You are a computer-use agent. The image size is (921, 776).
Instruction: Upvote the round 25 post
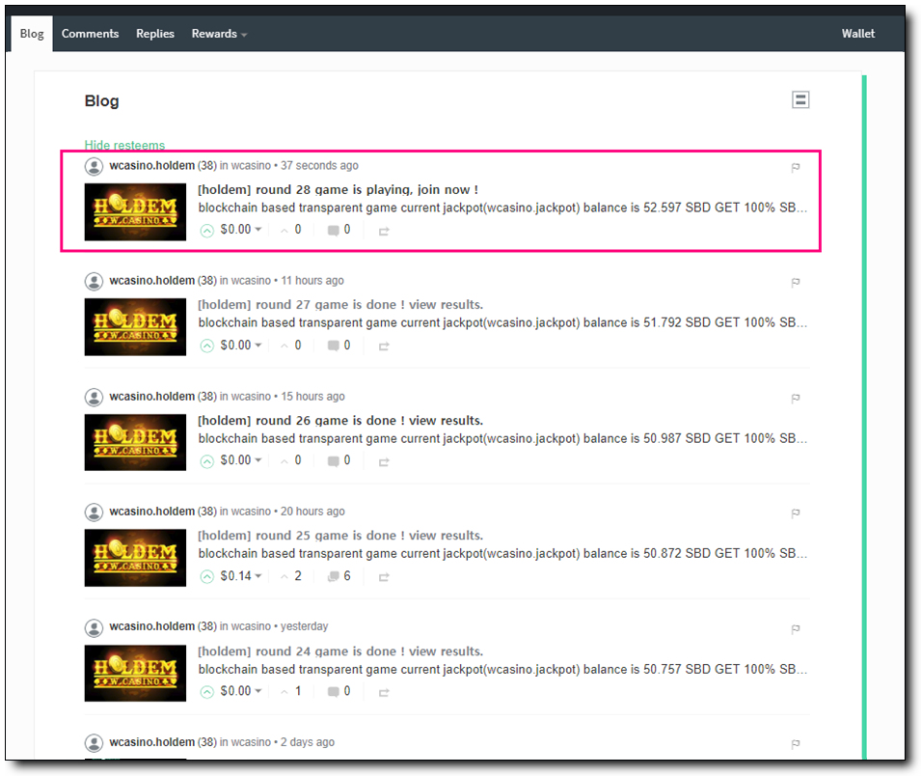[206, 577]
